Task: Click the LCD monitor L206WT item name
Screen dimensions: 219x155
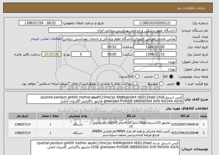Action: point(131,124)
